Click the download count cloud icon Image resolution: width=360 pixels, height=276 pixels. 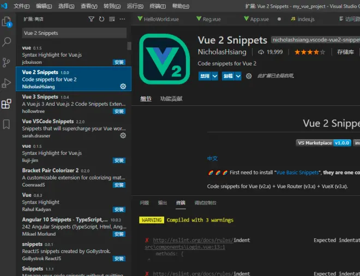(x=261, y=52)
